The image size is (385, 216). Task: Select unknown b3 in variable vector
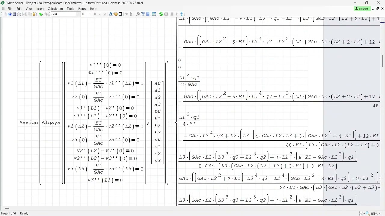(x=157, y=133)
